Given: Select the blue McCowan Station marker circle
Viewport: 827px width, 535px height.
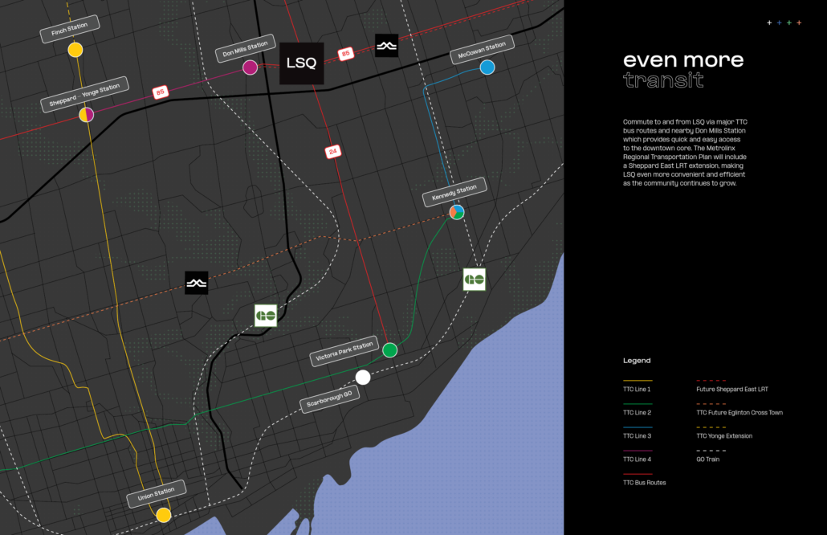Looking at the screenshot, I should click(x=487, y=67).
